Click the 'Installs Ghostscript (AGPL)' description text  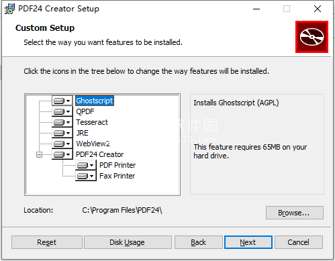pos(236,103)
